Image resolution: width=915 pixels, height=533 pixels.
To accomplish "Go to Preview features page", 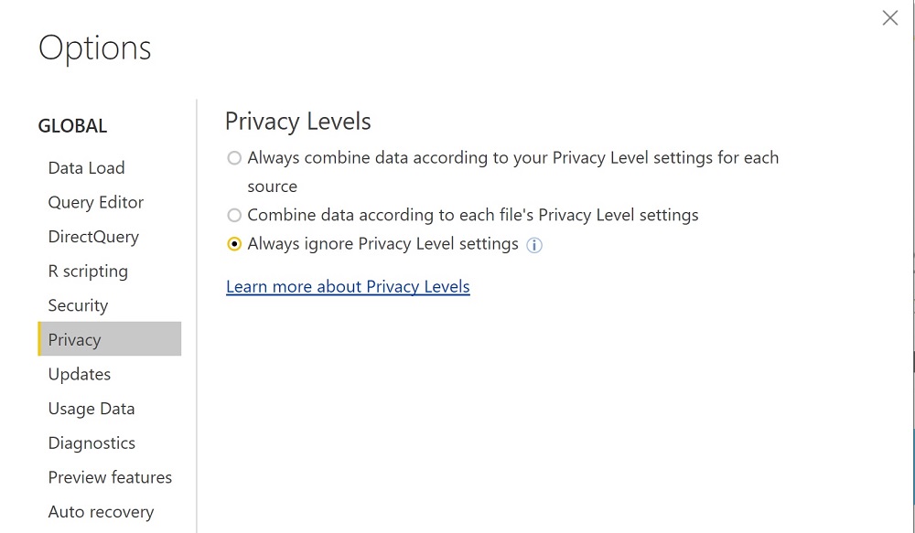I will point(111,477).
